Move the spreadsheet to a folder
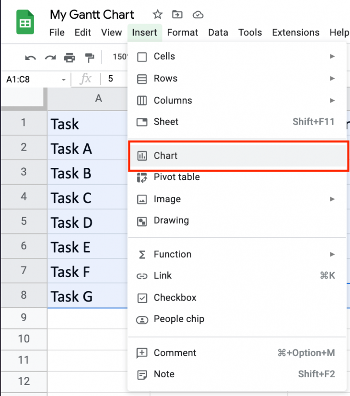 [x=177, y=15]
